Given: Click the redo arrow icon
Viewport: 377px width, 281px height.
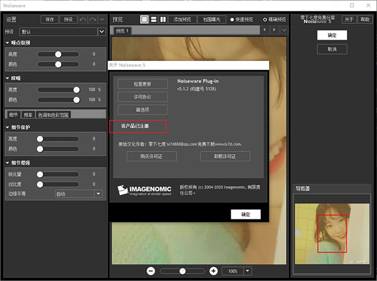Looking at the screenshot, I should pyautogui.click(x=93, y=19).
